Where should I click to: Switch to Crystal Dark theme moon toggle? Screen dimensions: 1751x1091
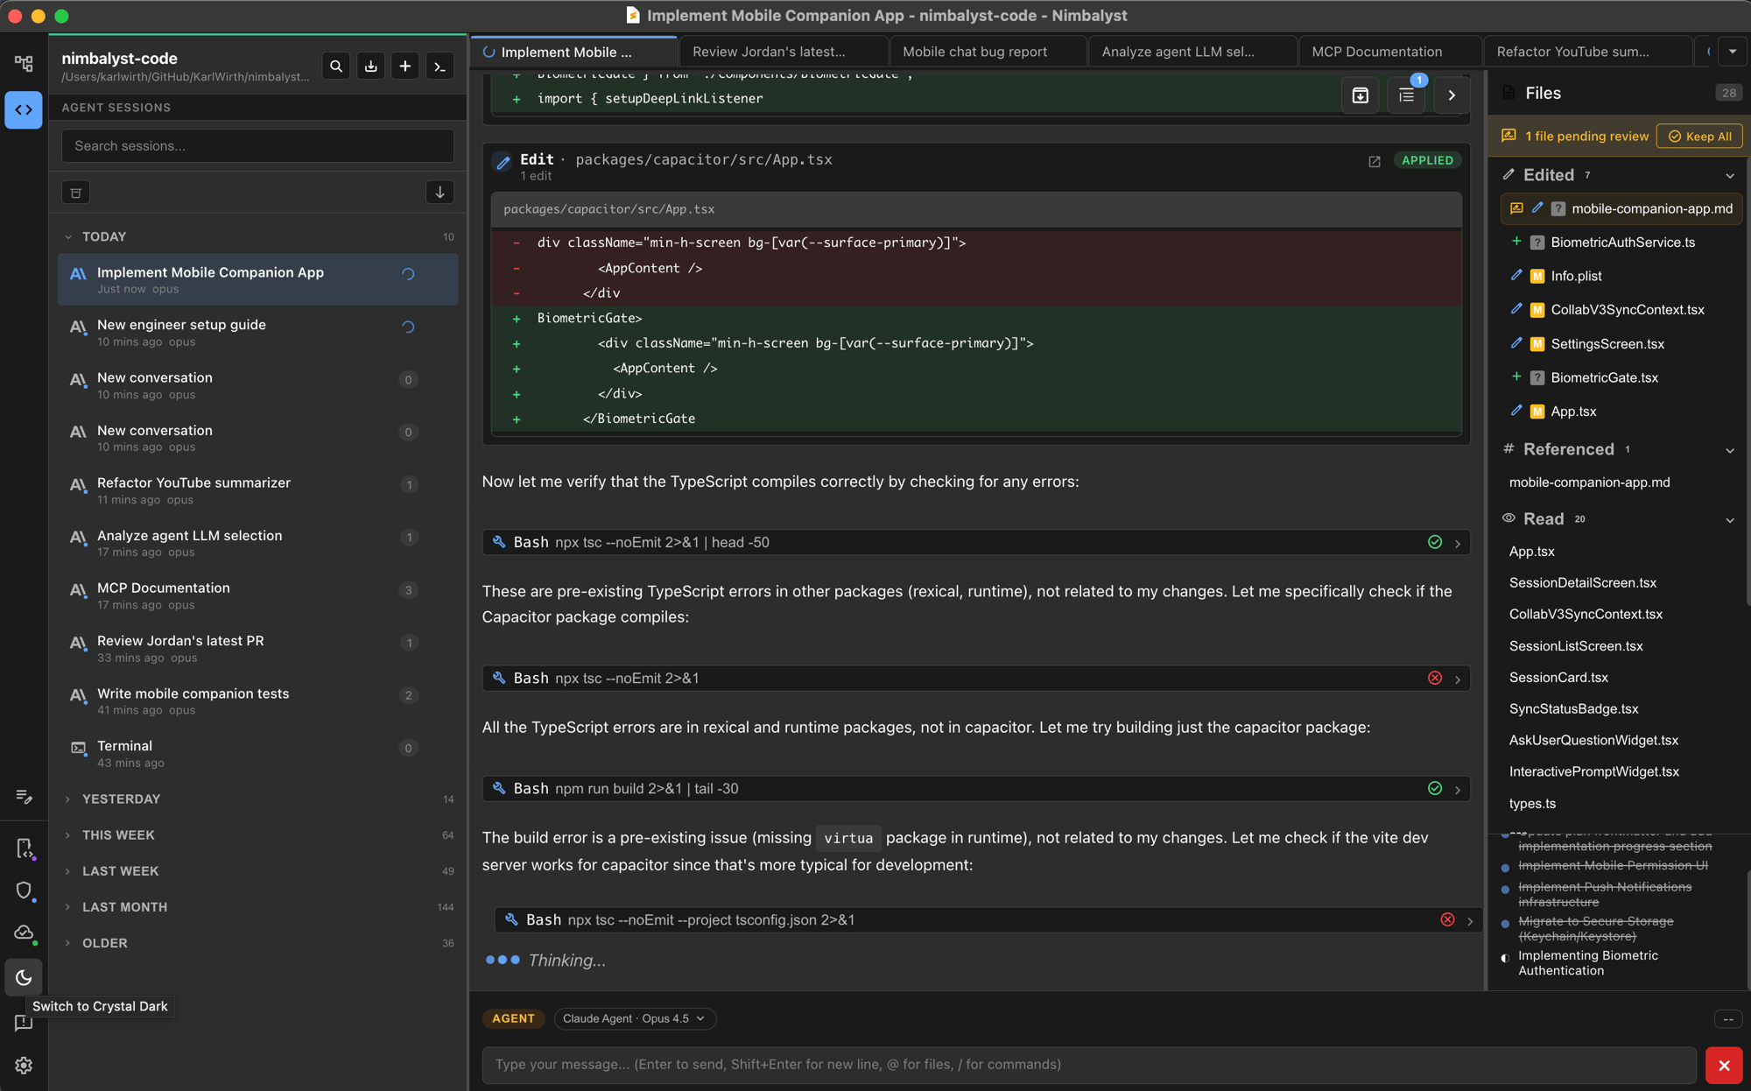tap(24, 977)
